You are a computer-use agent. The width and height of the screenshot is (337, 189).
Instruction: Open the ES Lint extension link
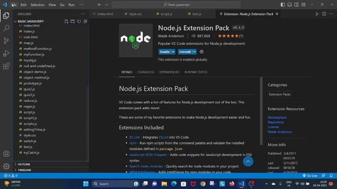coord(134,137)
